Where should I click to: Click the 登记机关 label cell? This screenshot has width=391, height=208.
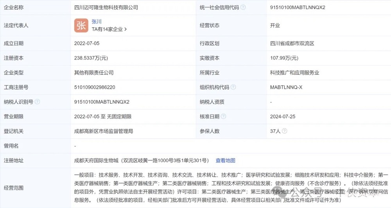coord(35,131)
